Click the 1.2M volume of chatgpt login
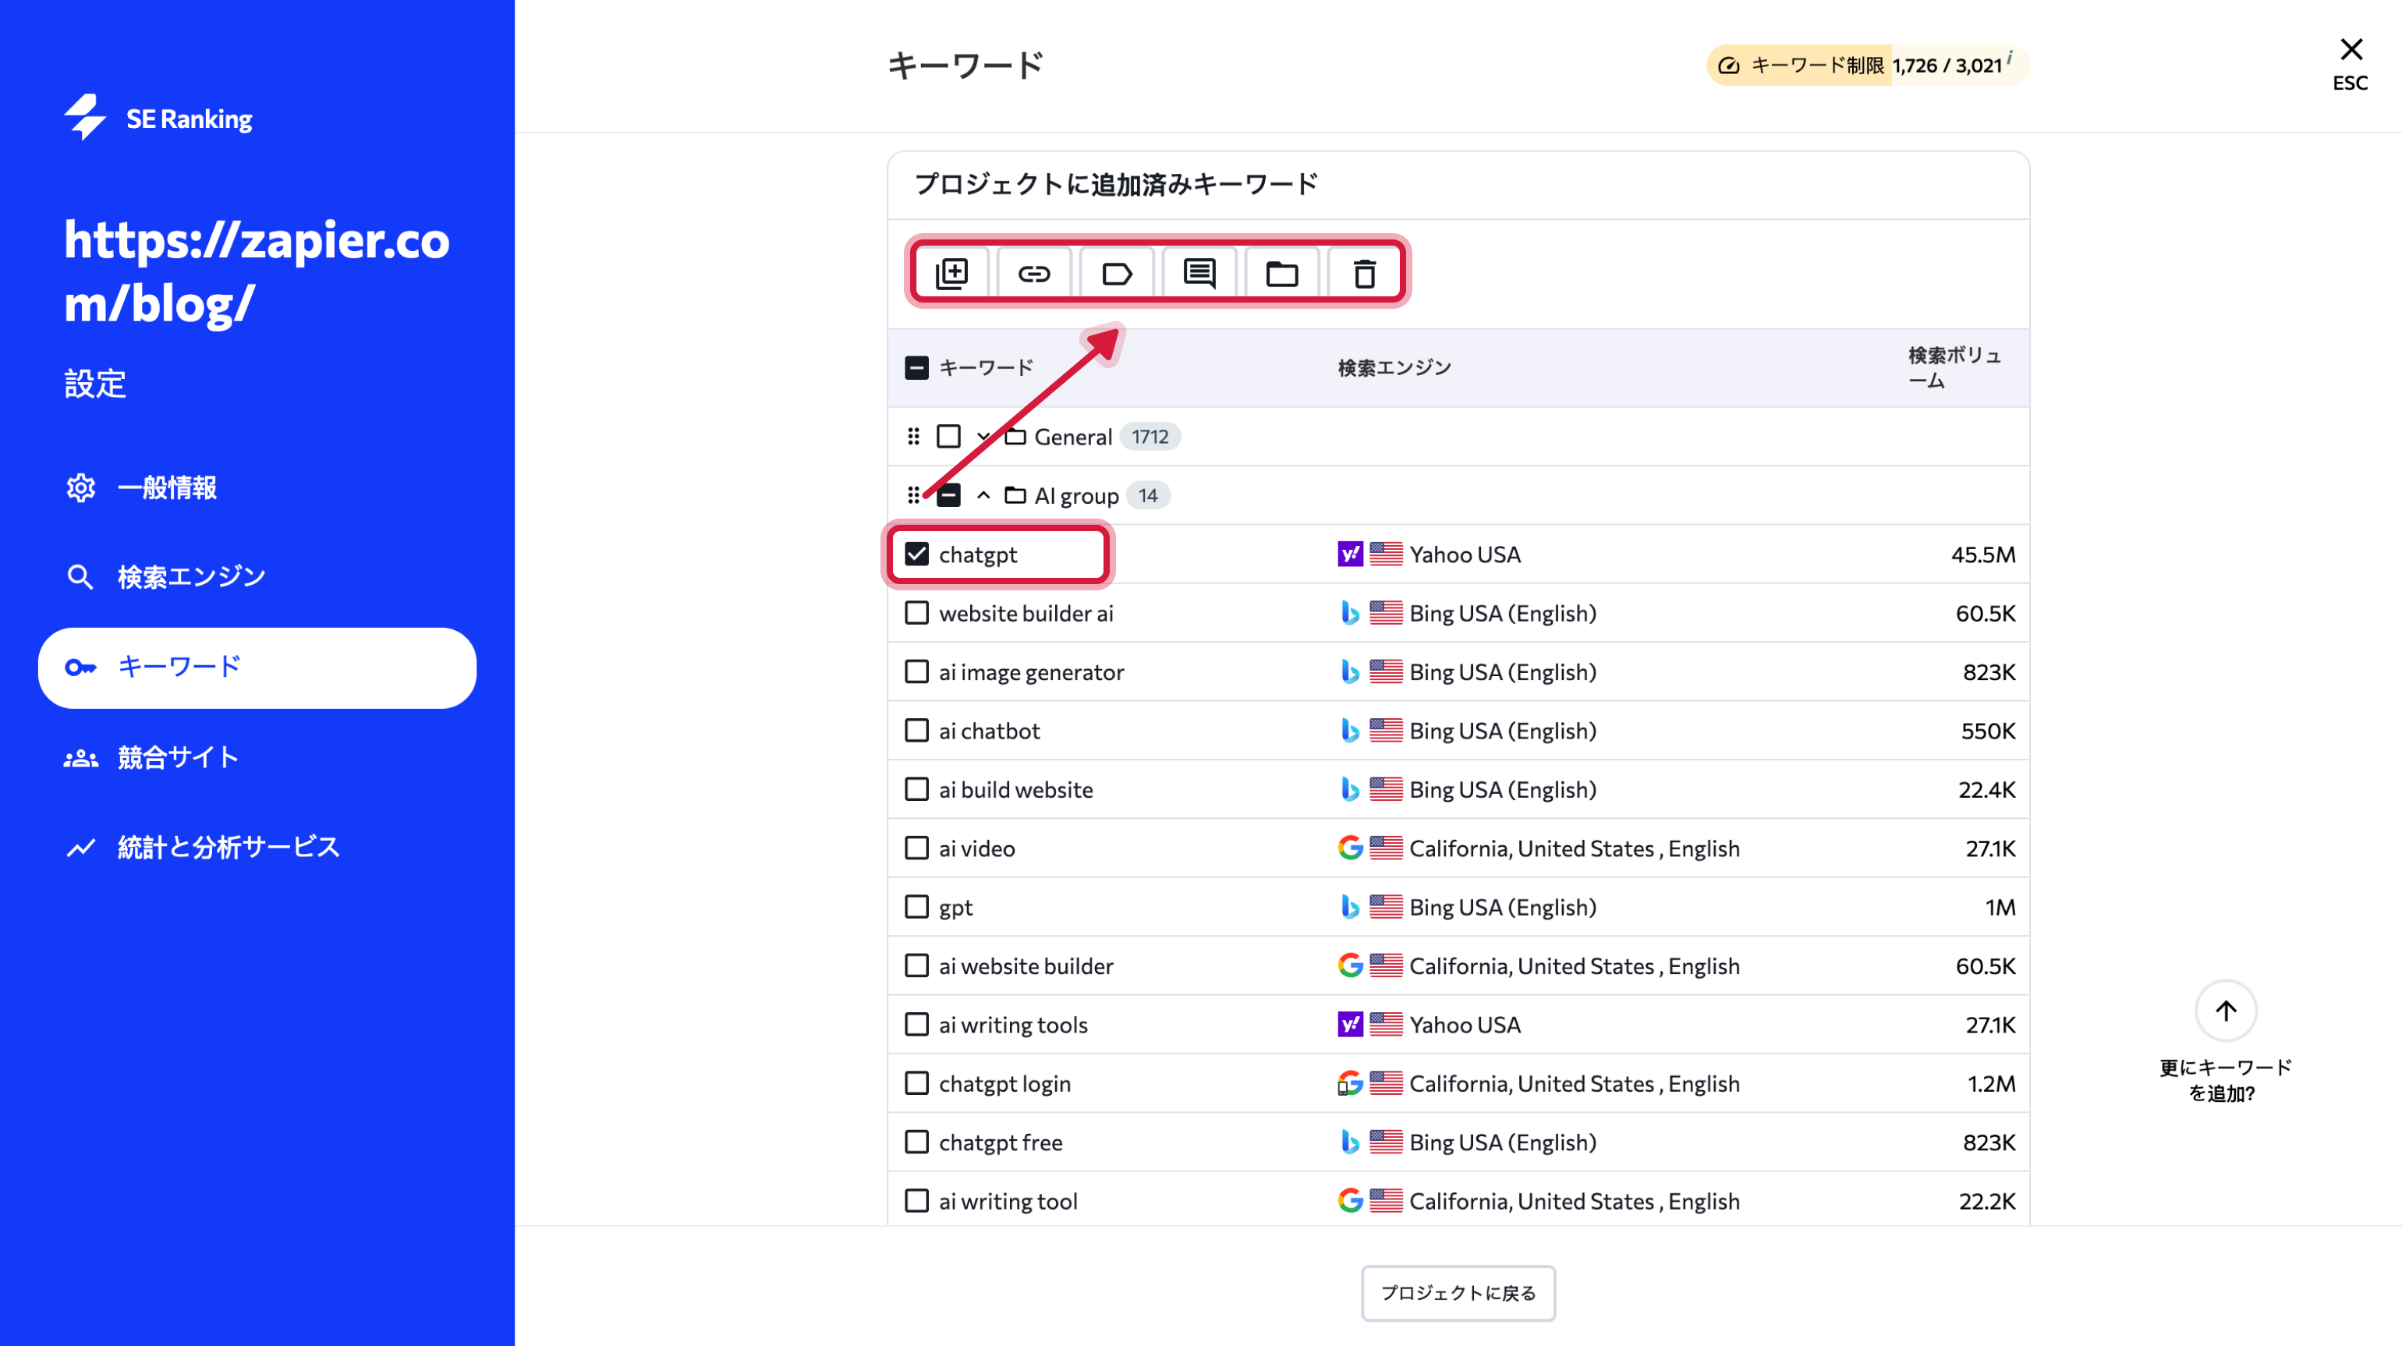 (1991, 1082)
